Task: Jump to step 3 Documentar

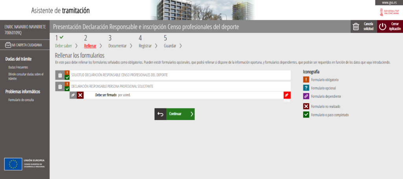Action: coord(117,46)
